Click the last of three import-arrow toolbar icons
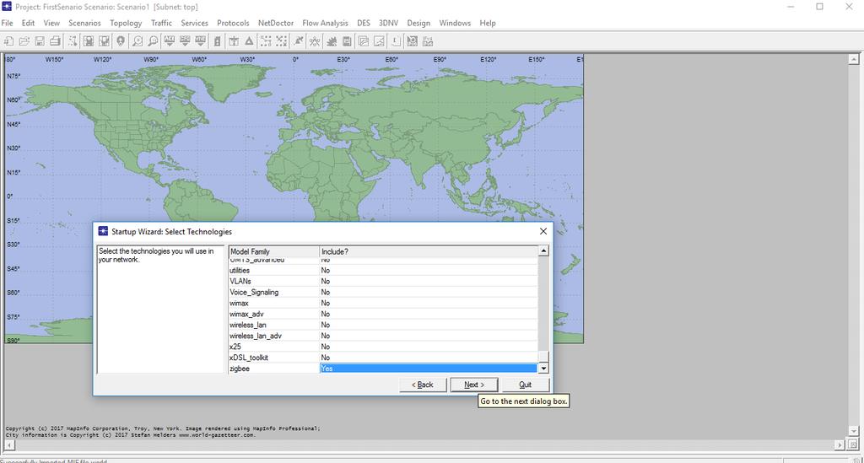This screenshot has height=463, width=864. (x=201, y=41)
